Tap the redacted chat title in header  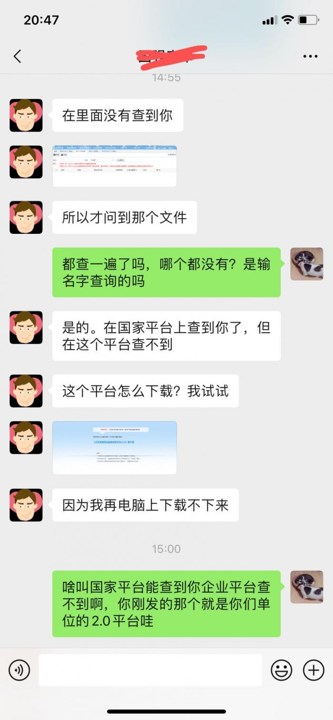click(171, 57)
